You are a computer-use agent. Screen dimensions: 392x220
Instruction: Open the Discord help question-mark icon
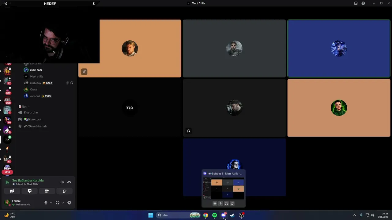click(363, 3)
